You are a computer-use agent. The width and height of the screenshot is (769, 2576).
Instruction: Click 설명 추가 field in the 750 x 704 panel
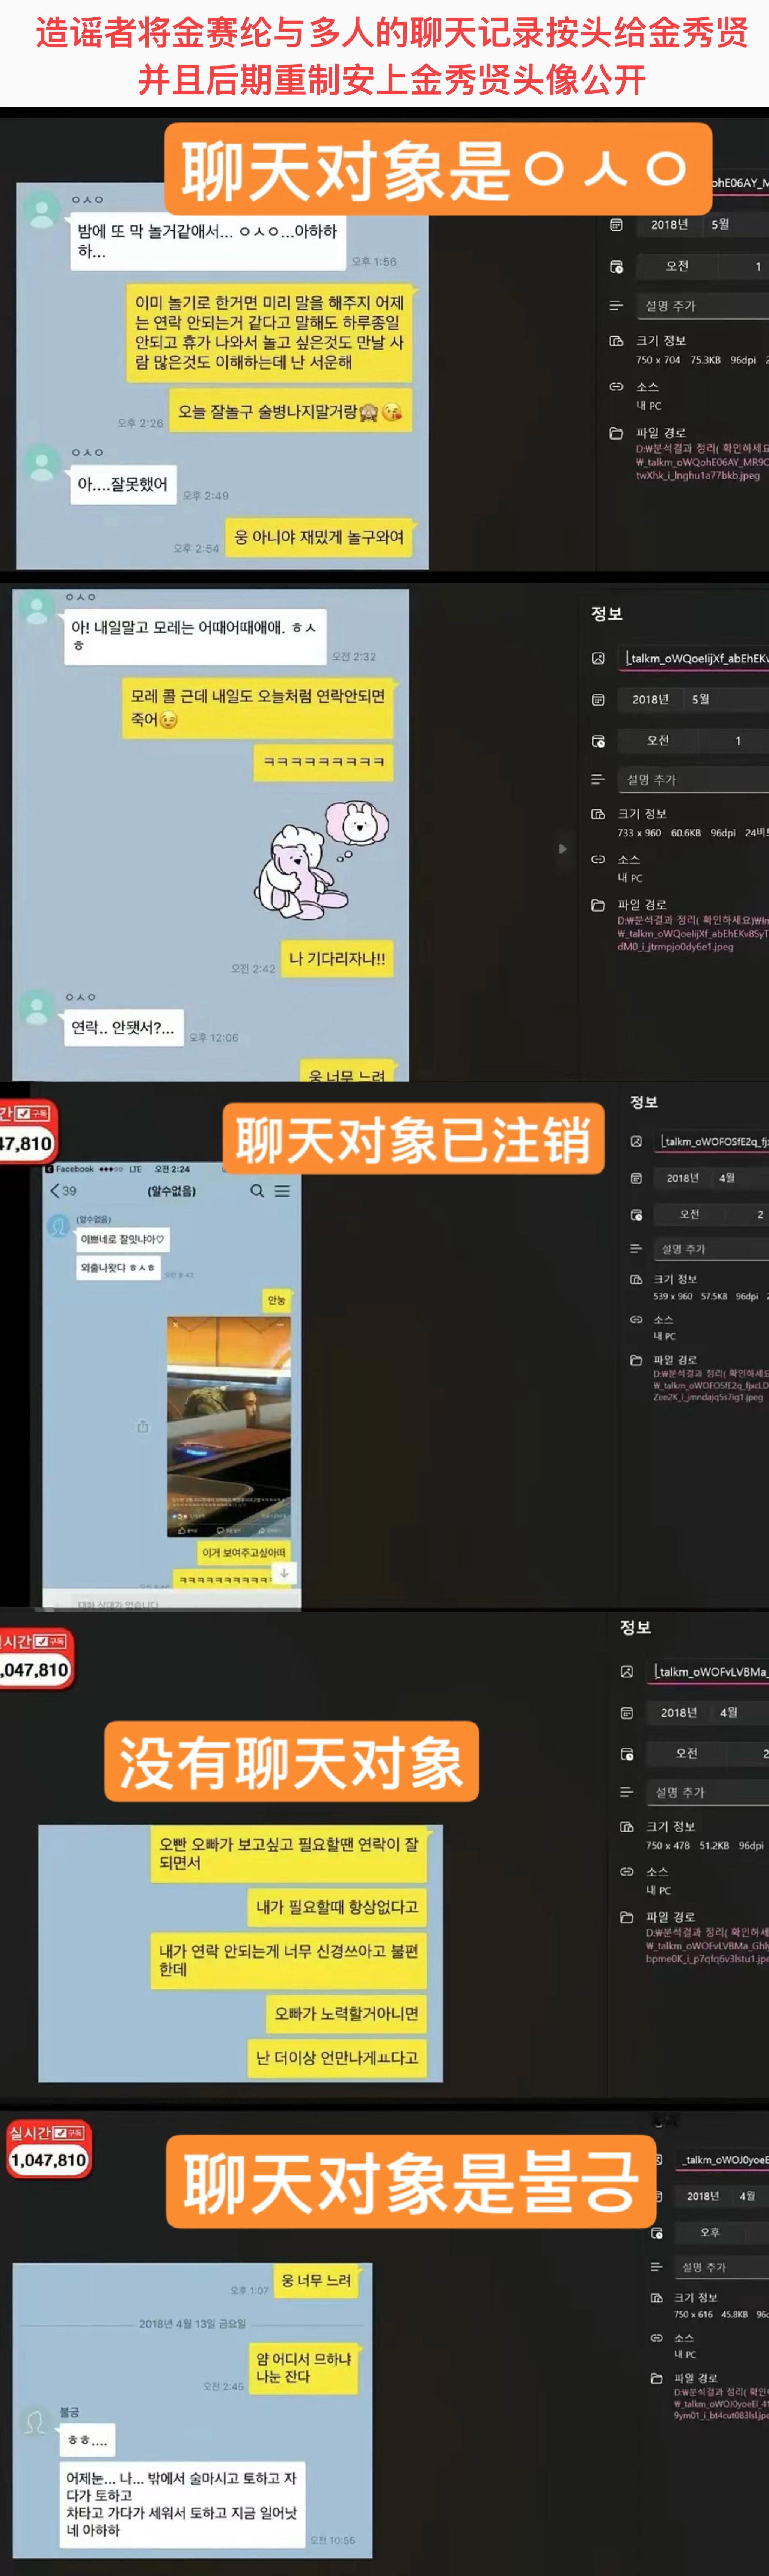click(x=703, y=306)
